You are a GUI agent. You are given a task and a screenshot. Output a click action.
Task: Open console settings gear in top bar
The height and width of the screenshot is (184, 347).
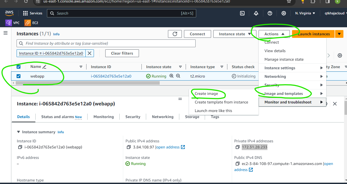pyautogui.click(x=284, y=13)
